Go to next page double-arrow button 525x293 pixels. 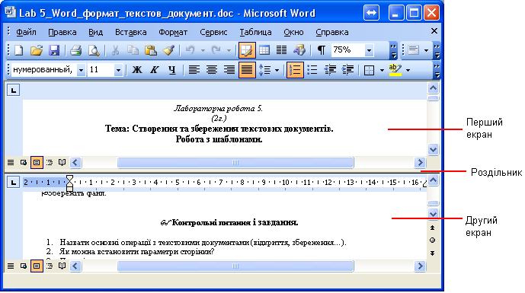(x=433, y=253)
